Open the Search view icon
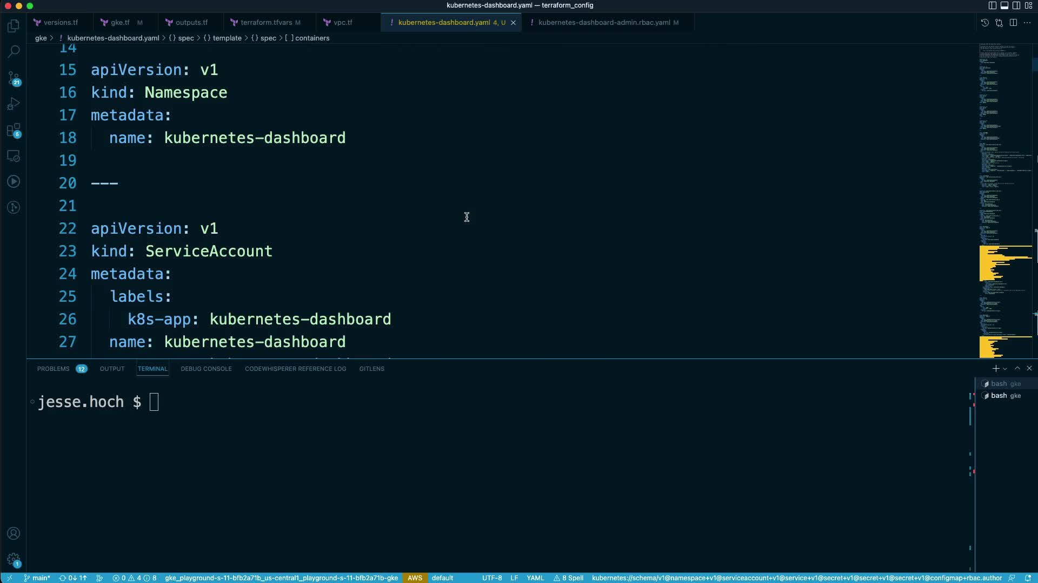Screen dimensions: 1038x583 [x=14, y=52]
